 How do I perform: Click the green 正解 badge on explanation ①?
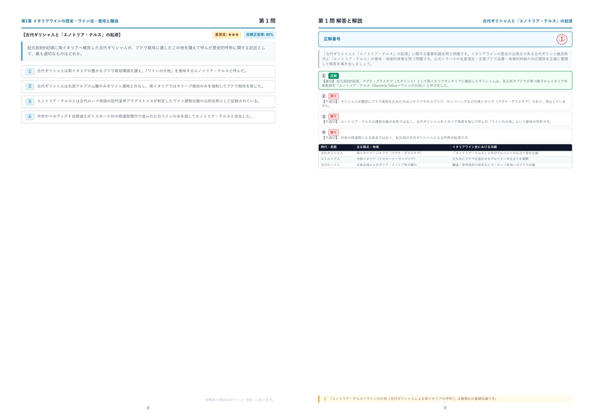click(x=334, y=76)
